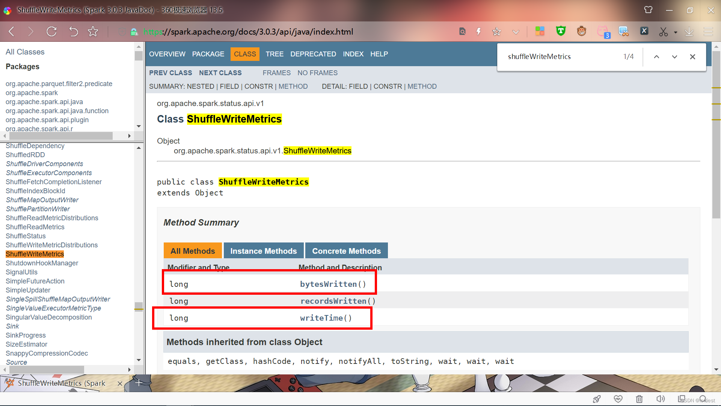Select the CLASS navigation tab
Viewport: 721px width, 406px height.
click(x=245, y=54)
